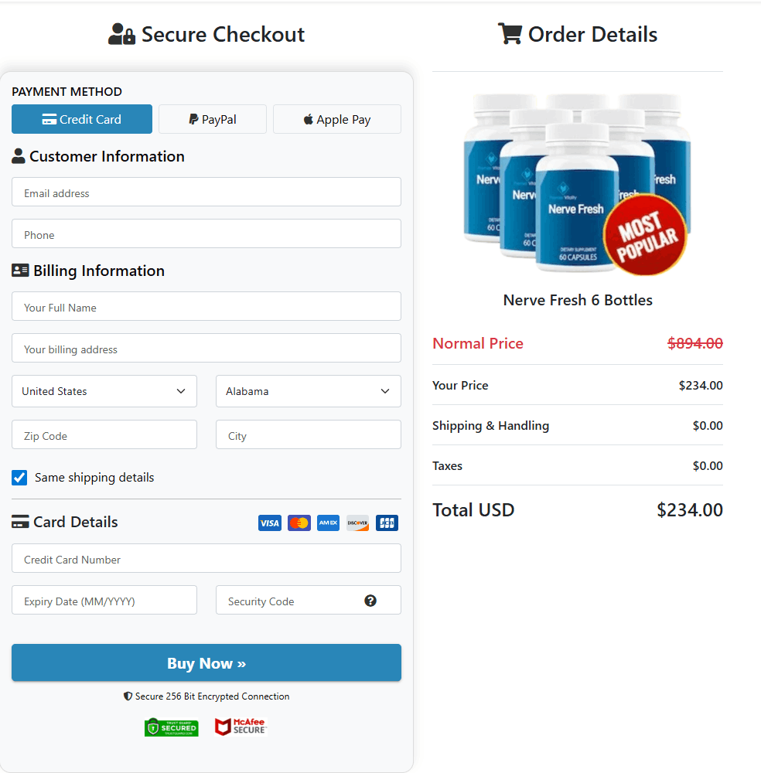Click the security code help icon
Image resolution: width=761 pixels, height=773 pixels.
tap(370, 601)
